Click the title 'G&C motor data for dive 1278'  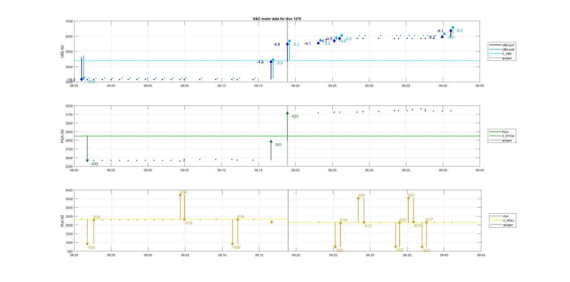pyautogui.click(x=277, y=19)
